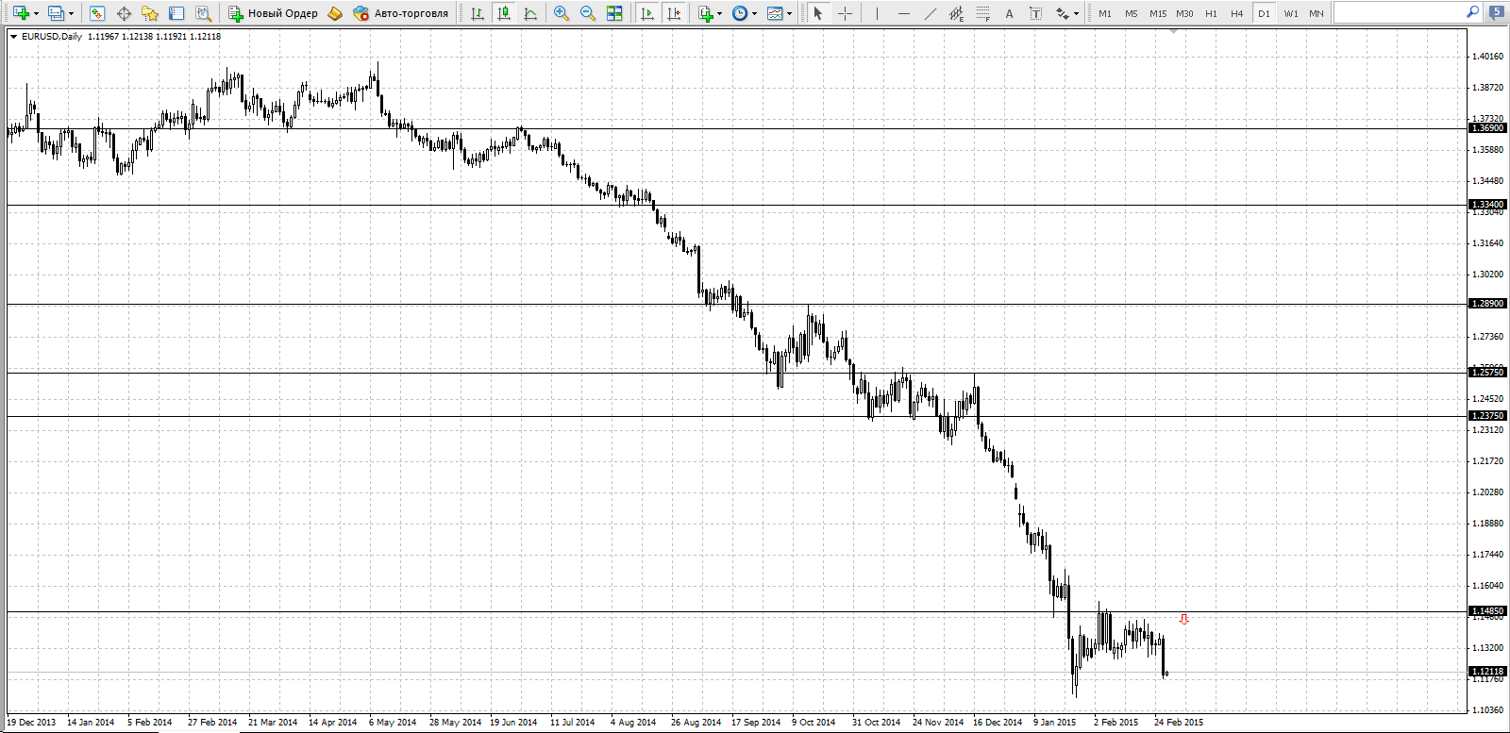
Task: Open MetaEditor (yellow book icon)
Action: click(x=334, y=13)
